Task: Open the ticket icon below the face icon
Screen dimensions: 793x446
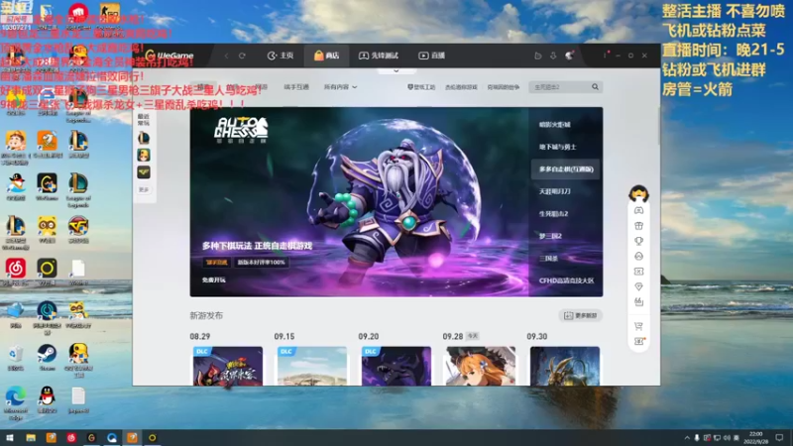Action: [x=638, y=272]
